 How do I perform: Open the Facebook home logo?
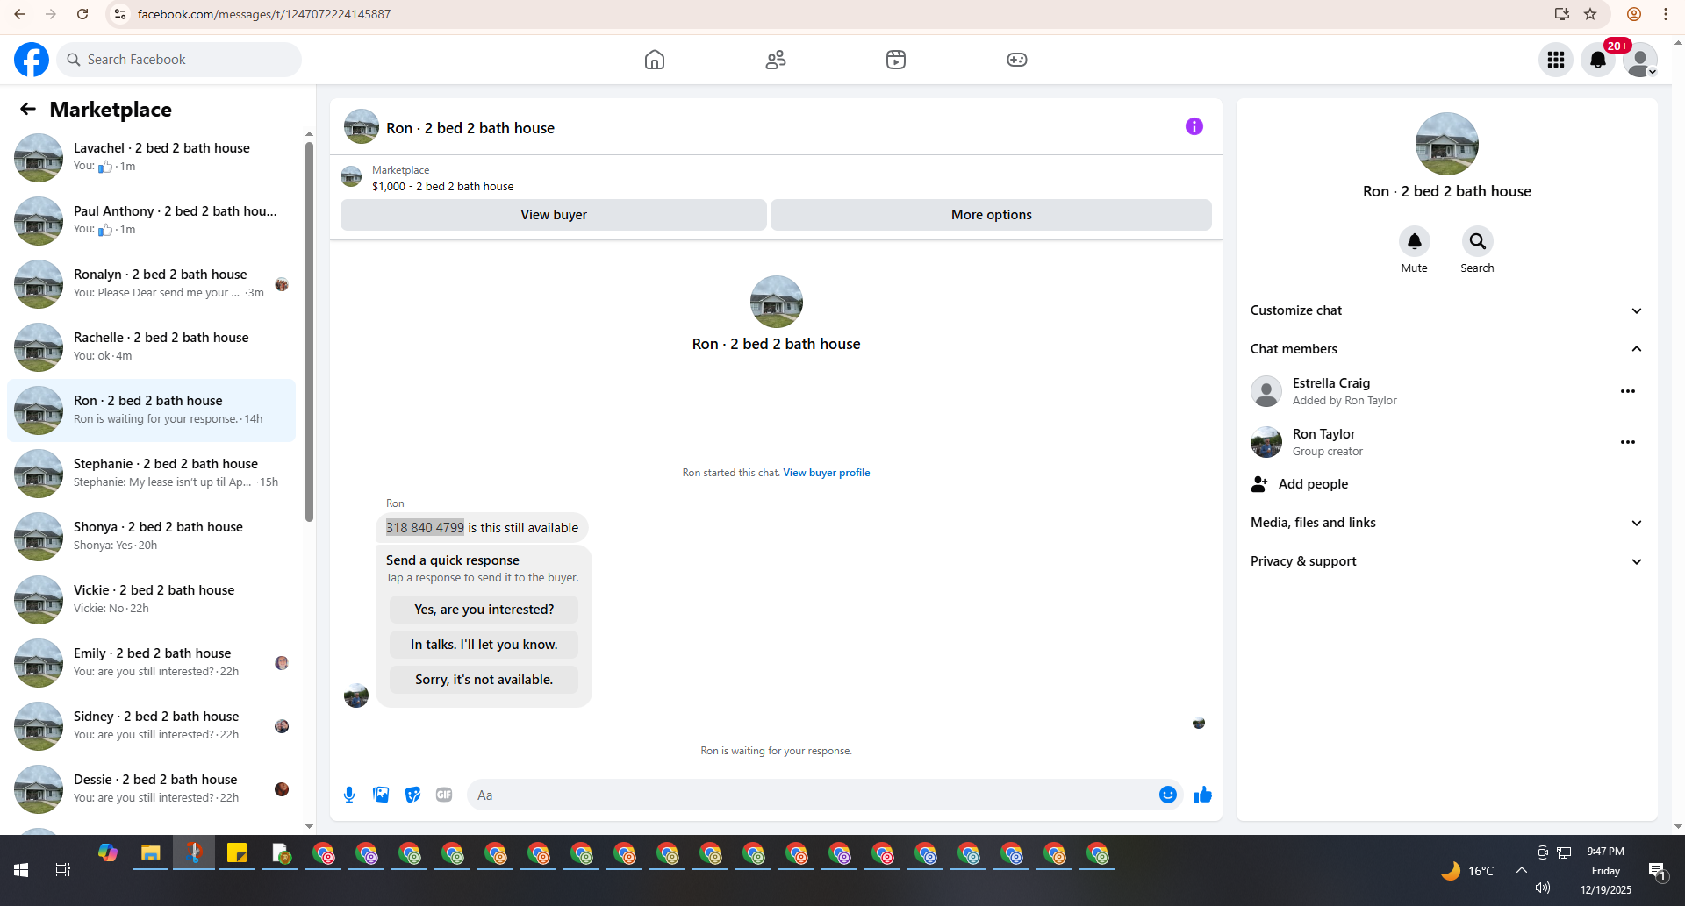(x=32, y=60)
